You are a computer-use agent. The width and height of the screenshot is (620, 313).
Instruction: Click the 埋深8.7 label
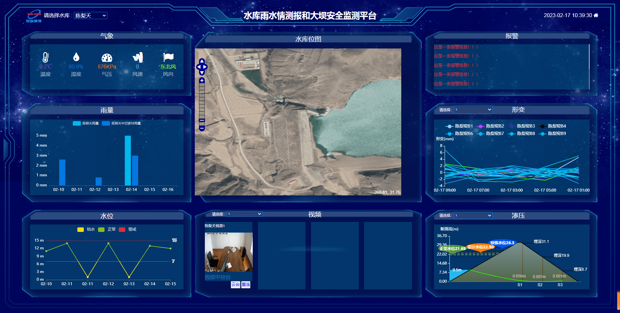(581, 269)
